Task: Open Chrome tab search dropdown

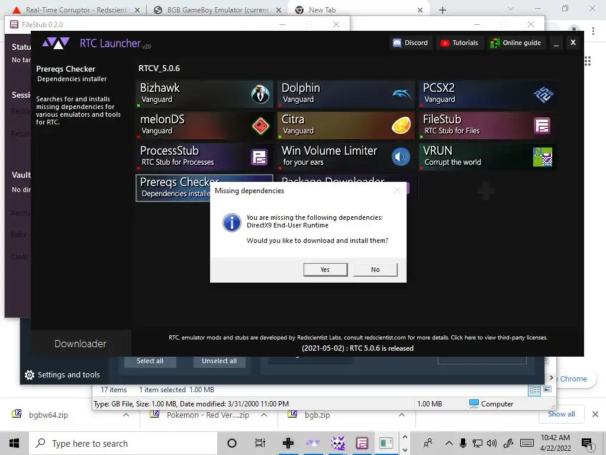Action: [x=511, y=8]
